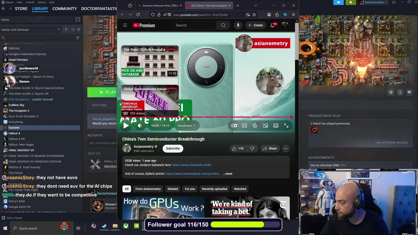Go to Steam STORE tab
The image size is (418, 235).
coord(21,8)
